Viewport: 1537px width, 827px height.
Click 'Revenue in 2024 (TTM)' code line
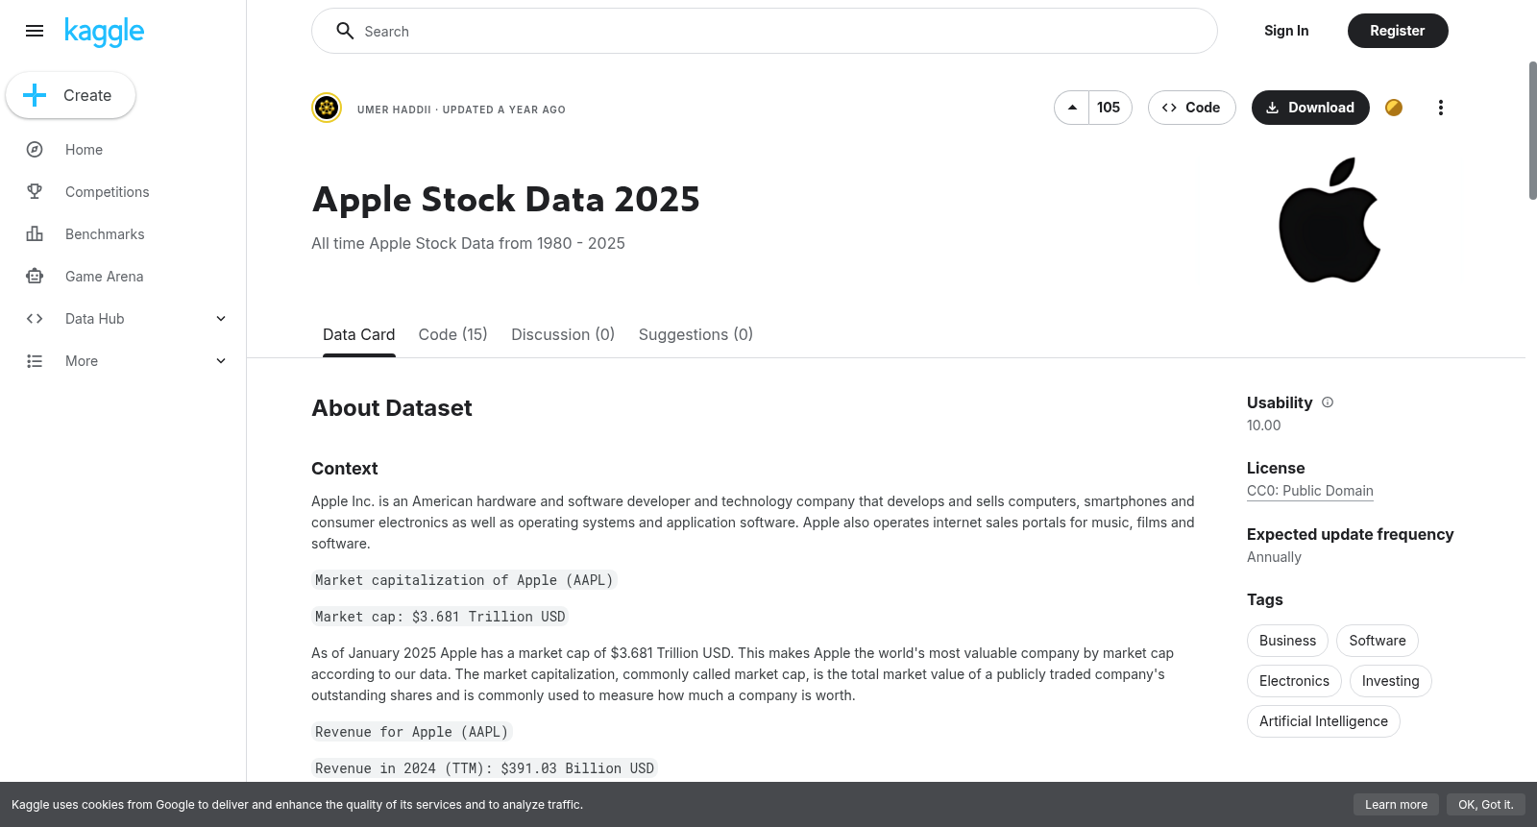click(x=484, y=768)
